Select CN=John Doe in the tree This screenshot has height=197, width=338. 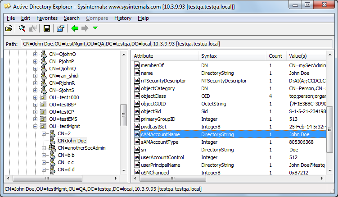pyautogui.click(x=72, y=141)
